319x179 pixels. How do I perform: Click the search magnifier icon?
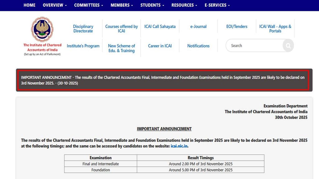[x=288, y=45]
